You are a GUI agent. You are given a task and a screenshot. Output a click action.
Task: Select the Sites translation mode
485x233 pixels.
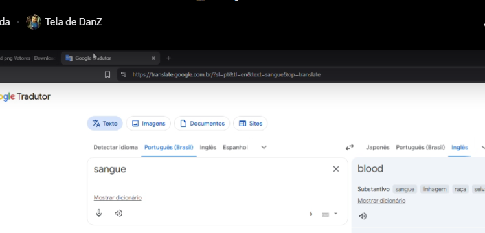[250, 124]
